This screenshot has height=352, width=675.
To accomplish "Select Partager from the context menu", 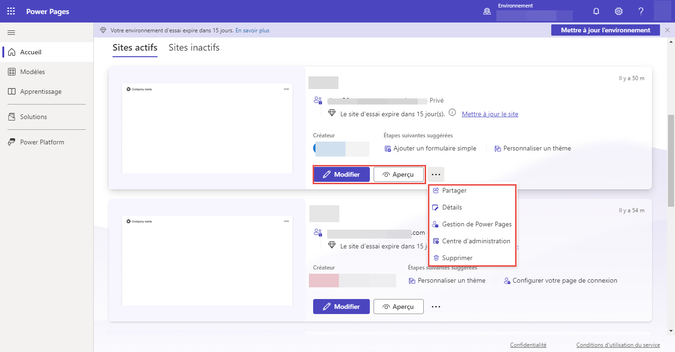I will [x=472, y=190].
